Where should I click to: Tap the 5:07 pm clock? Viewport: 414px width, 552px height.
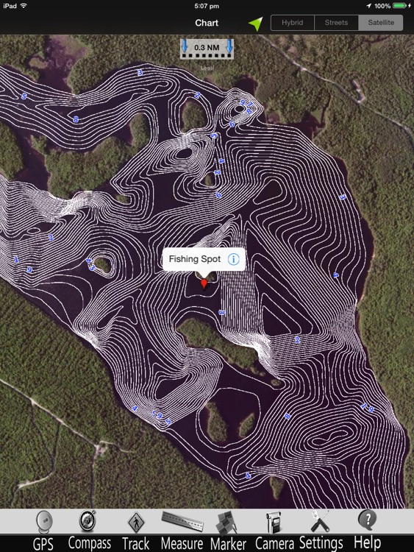(207, 6)
